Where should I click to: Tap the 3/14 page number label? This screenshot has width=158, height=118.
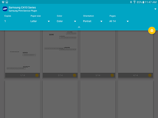pyautogui.click(x=98, y=75)
